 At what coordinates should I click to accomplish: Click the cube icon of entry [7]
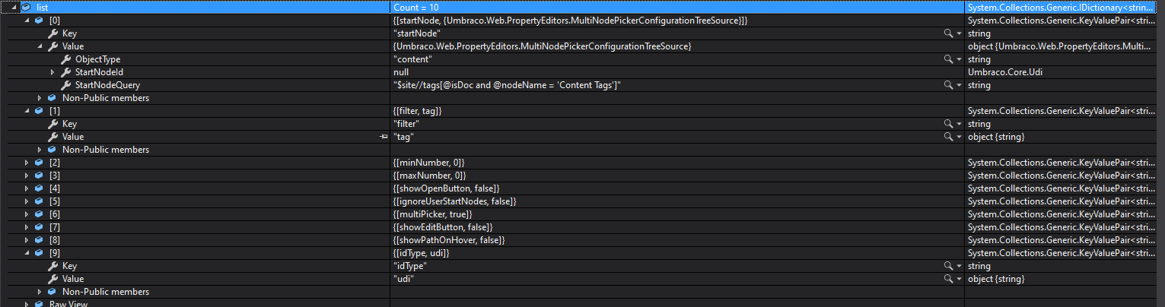[x=39, y=227]
